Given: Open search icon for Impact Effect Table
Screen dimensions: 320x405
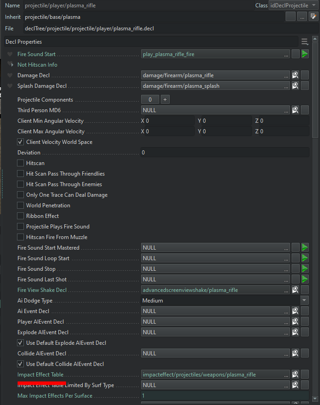Looking at the screenshot, I should pos(295,374).
